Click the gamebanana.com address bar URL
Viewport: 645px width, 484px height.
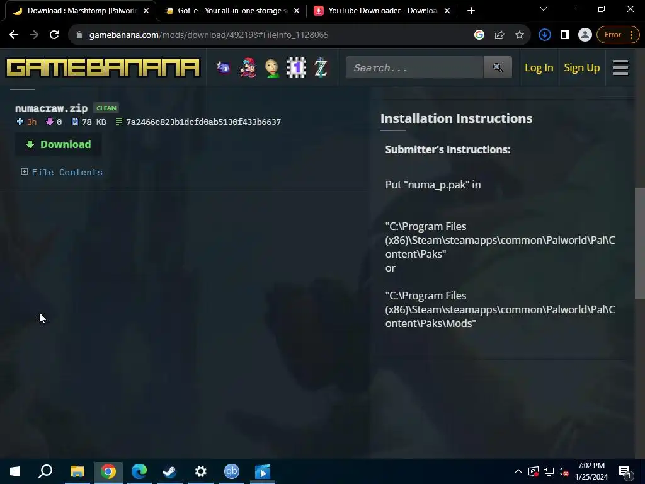click(208, 35)
